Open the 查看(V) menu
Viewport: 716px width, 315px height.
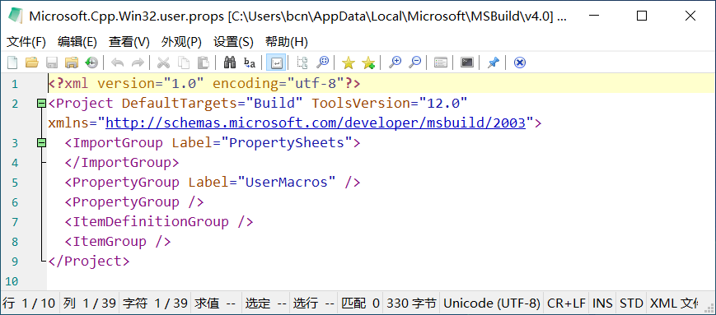coord(129,43)
